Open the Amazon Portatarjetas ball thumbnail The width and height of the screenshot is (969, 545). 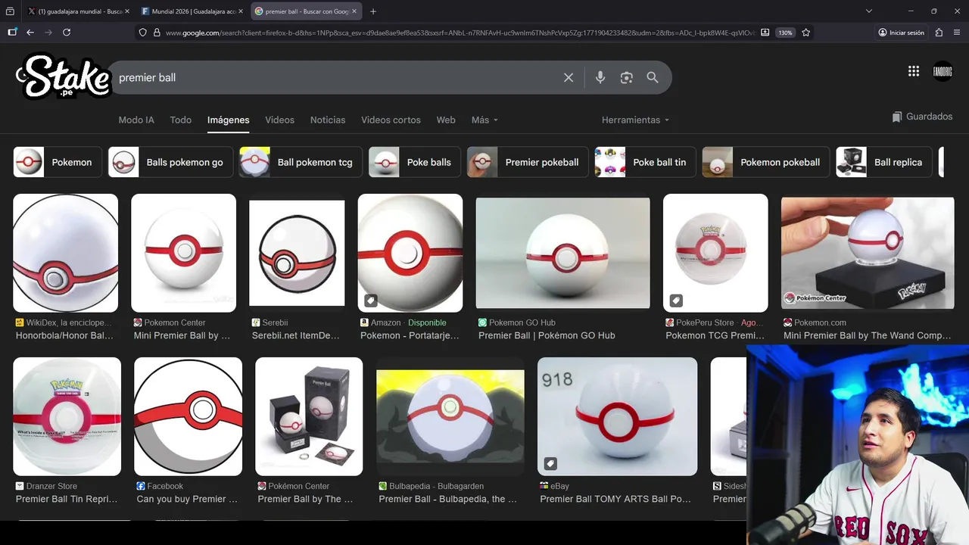410,253
